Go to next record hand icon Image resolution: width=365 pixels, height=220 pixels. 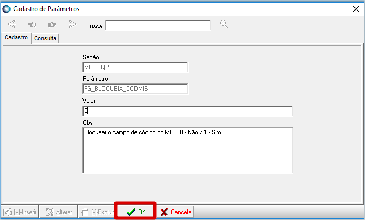[x=53, y=24]
